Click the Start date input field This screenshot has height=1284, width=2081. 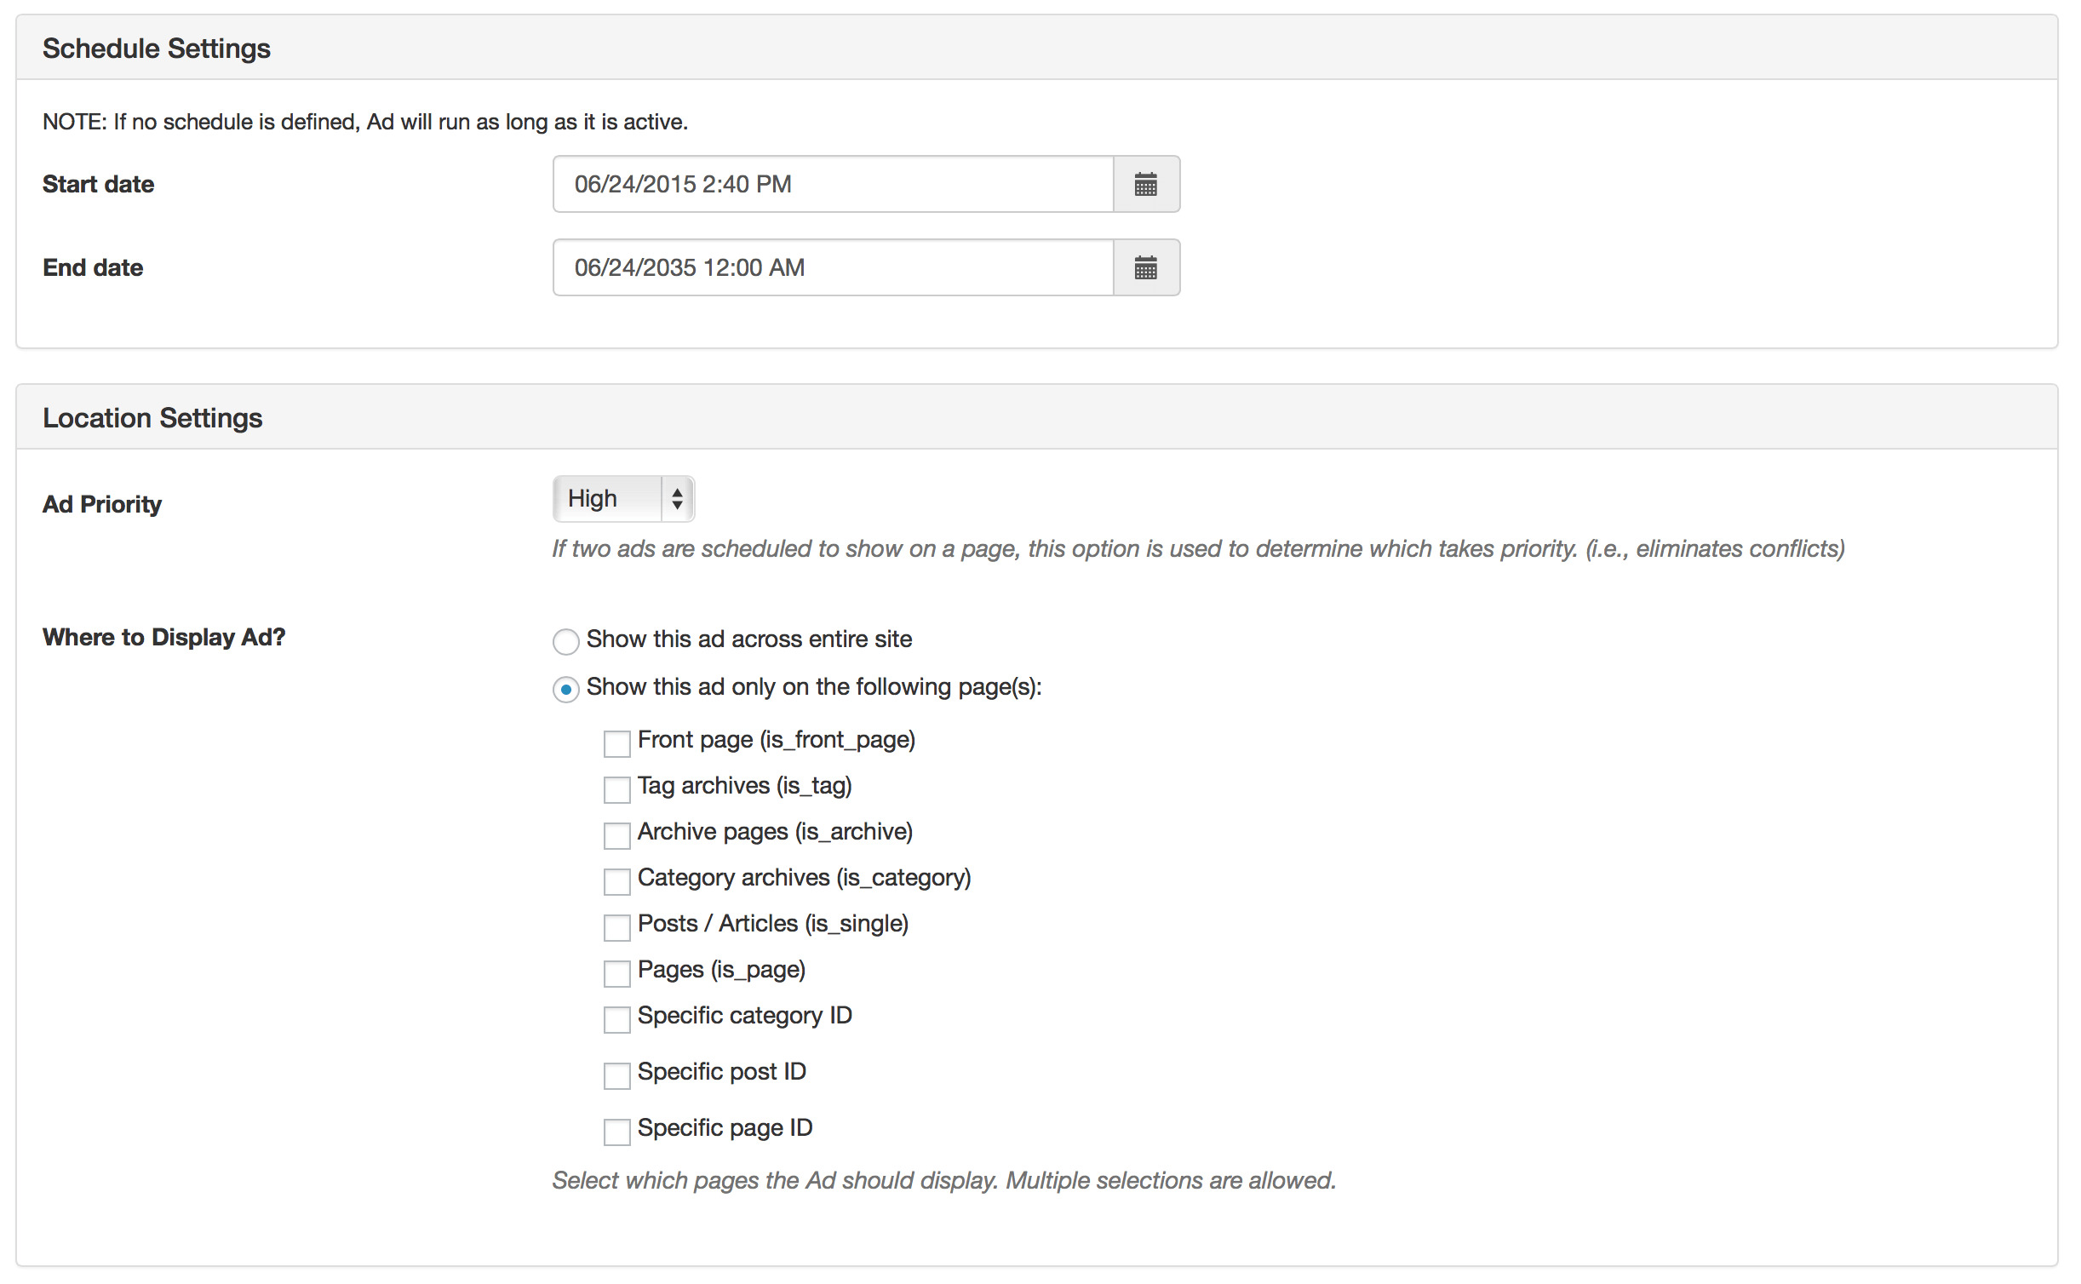click(x=833, y=184)
